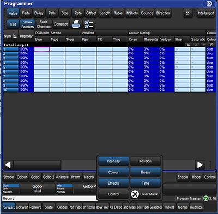218x214 pixels.
Task: Select fixture number 1 row
Action: [10, 49]
